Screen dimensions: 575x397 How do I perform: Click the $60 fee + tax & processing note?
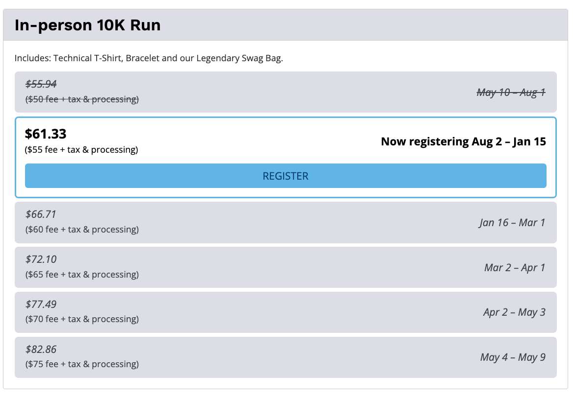(82, 230)
